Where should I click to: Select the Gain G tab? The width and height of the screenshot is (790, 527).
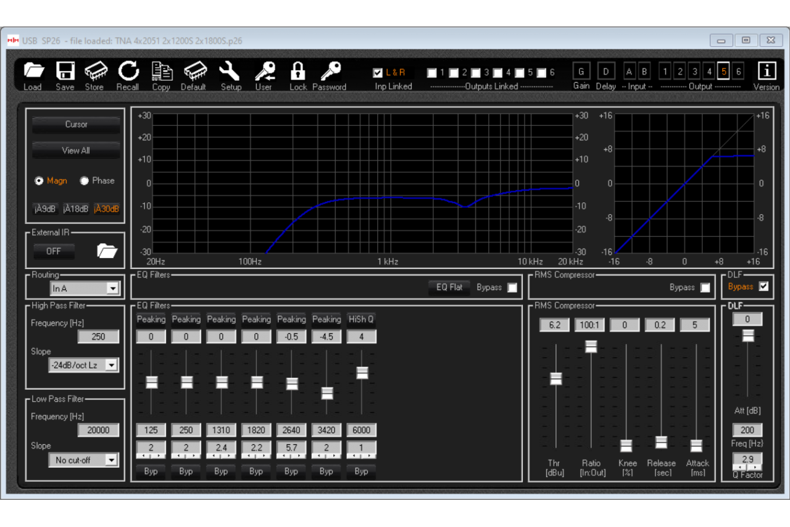[581, 72]
